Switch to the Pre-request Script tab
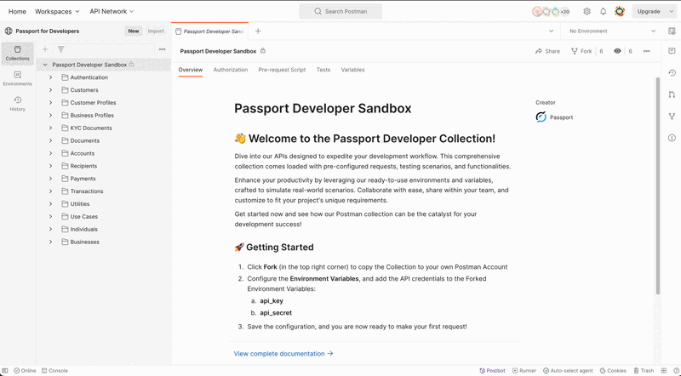This screenshot has width=681, height=376. point(282,70)
